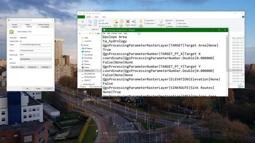Click the Open File Location button
Screen dimensions: 255x143
18,67
